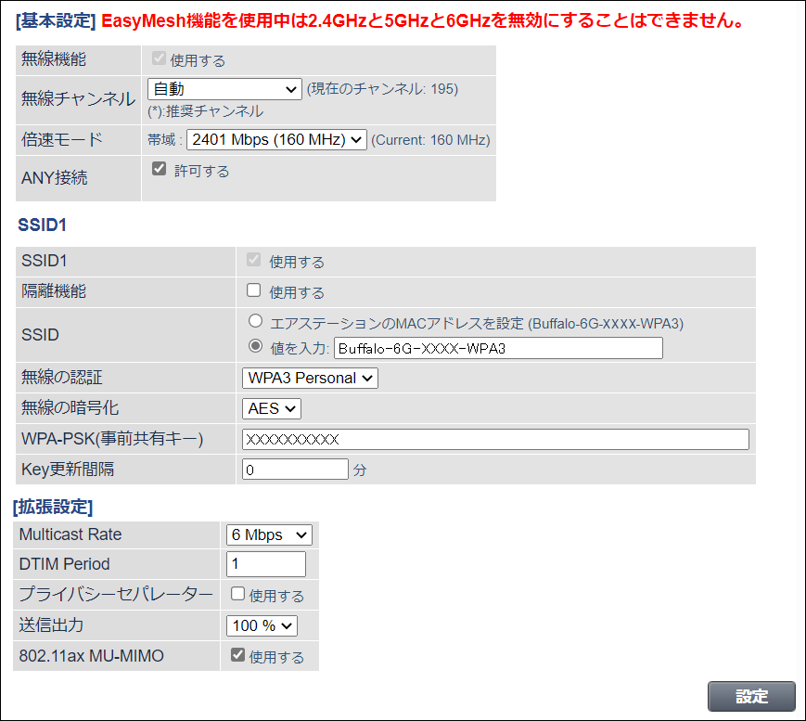Image resolution: width=806 pixels, height=721 pixels.
Task: Click the disabled 無線機能 使用する checkbox
Action: [x=159, y=59]
